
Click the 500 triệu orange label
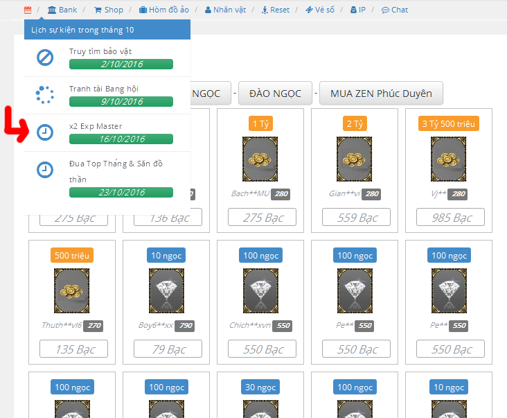72,255
